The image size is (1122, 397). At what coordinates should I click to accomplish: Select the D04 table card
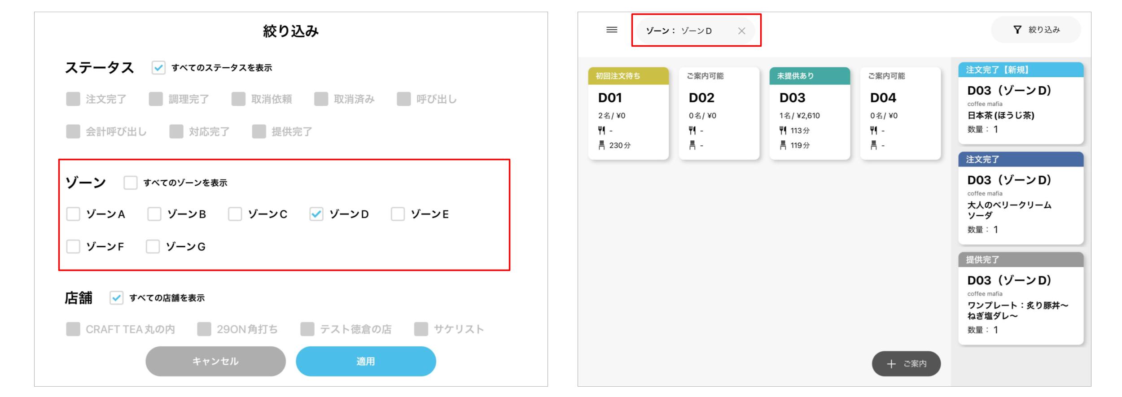(x=900, y=113)
